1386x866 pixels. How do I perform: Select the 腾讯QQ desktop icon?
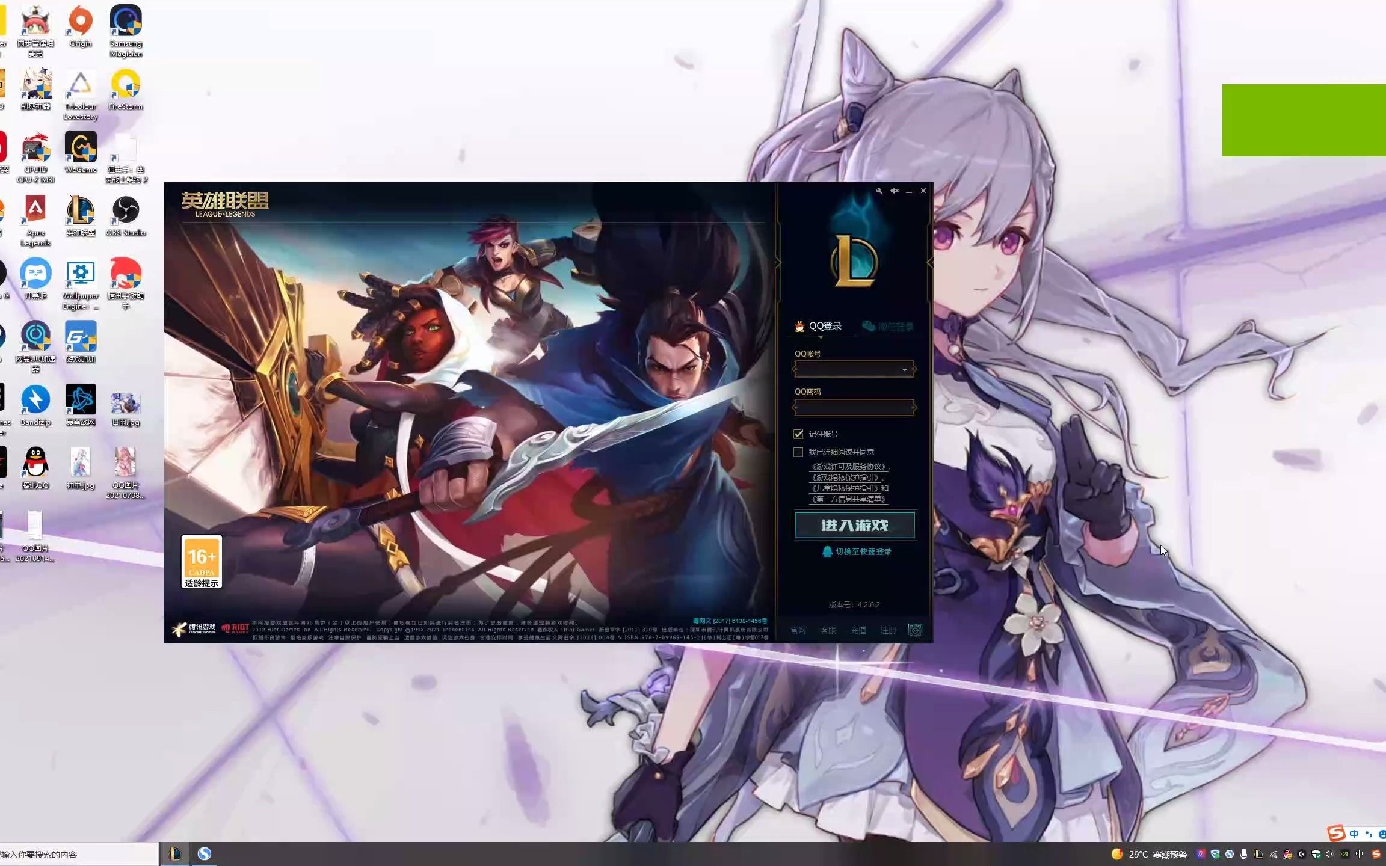(35, 469)
